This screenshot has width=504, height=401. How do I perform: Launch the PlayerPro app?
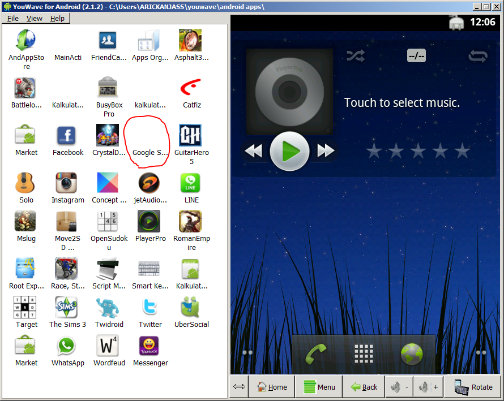(x=150, y=221)
